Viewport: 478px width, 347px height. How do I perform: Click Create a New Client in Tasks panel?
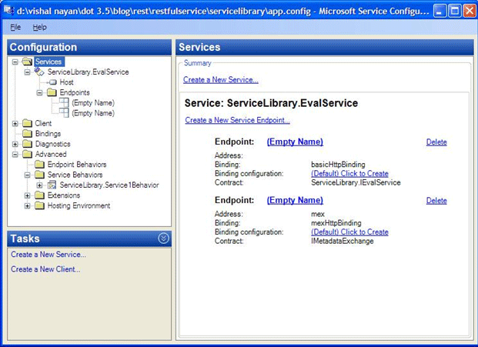pos(45,269)
